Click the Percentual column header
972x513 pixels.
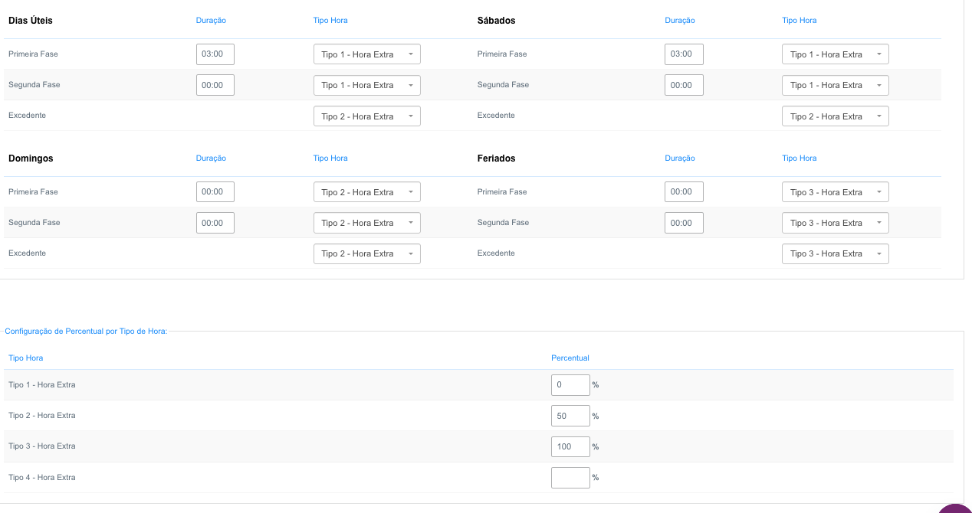(x=570, y=358)
